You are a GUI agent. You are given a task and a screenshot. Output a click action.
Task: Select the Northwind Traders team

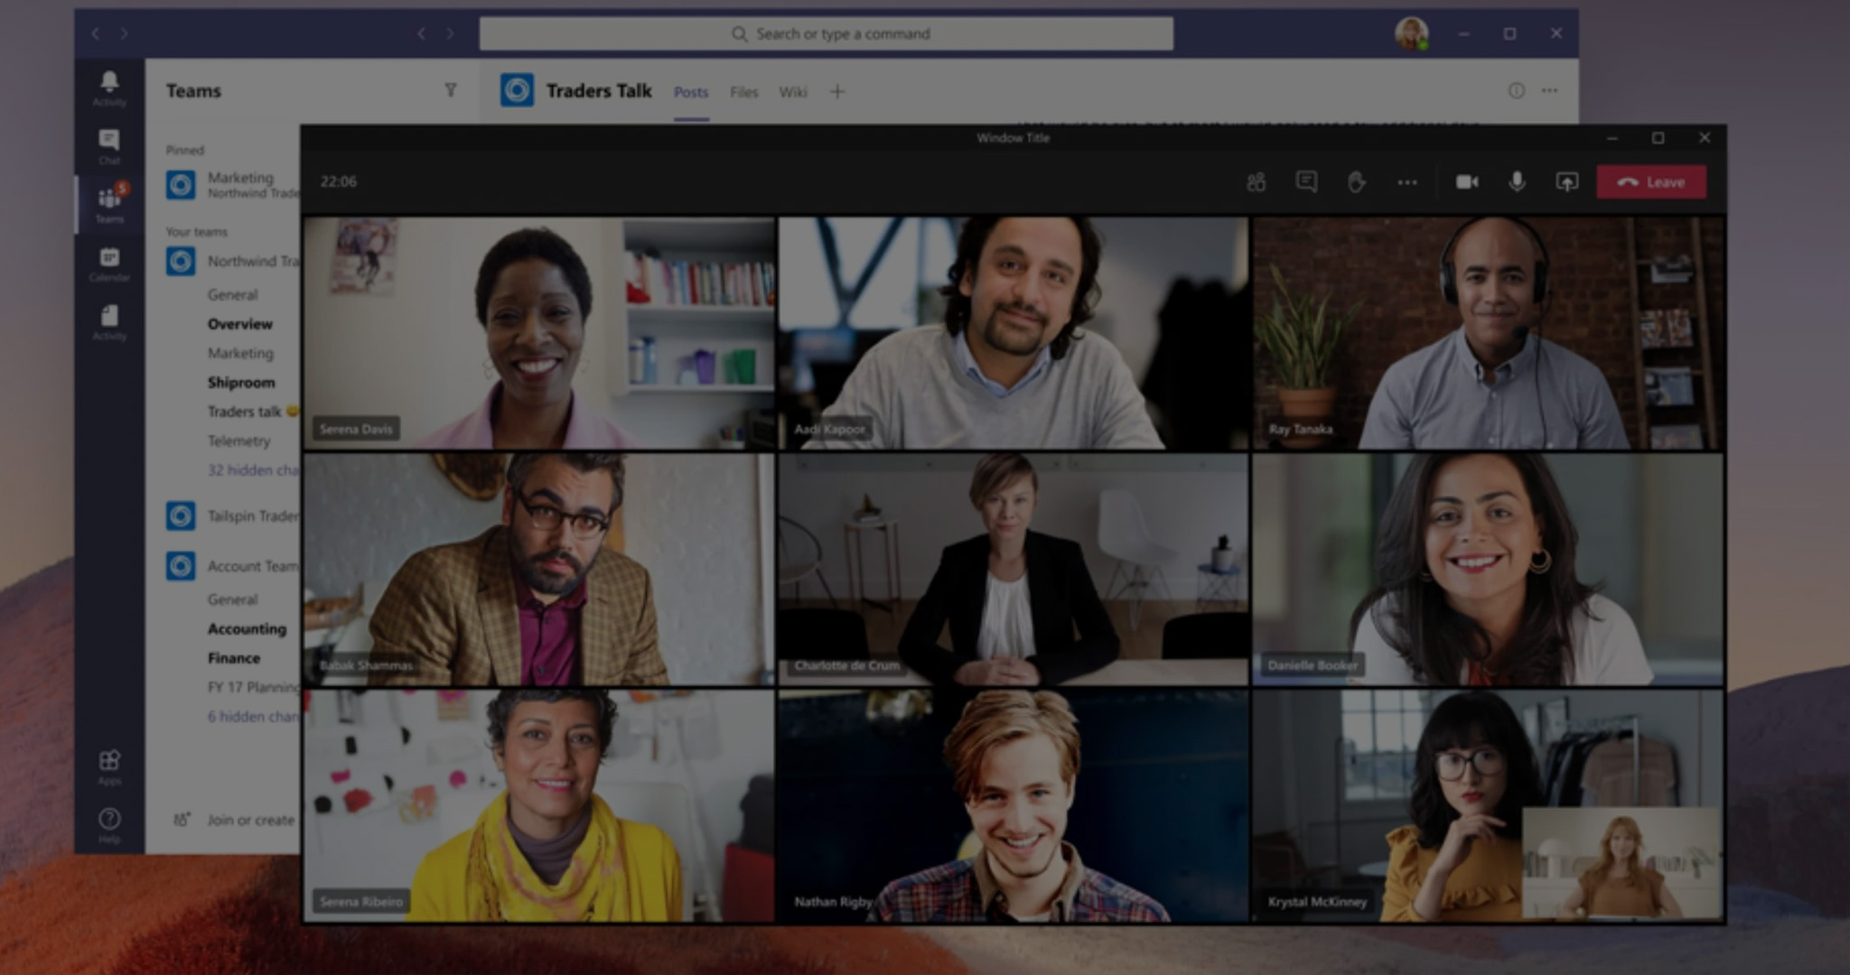click(x=233, y=261)
